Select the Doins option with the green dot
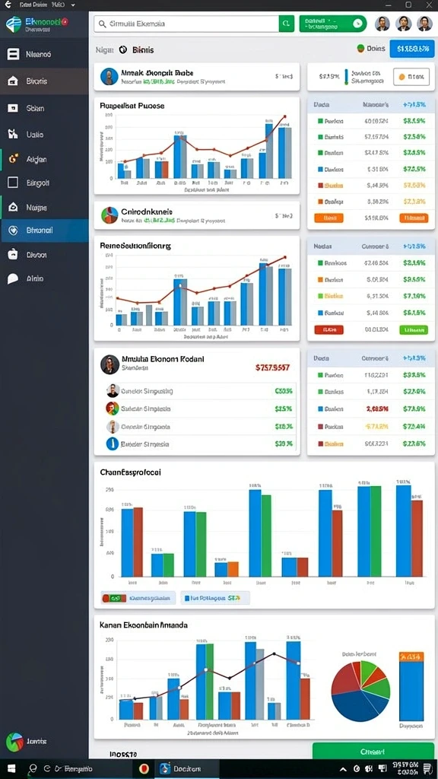Viewport: 438px width, 779px height. (x=371, y=49)
